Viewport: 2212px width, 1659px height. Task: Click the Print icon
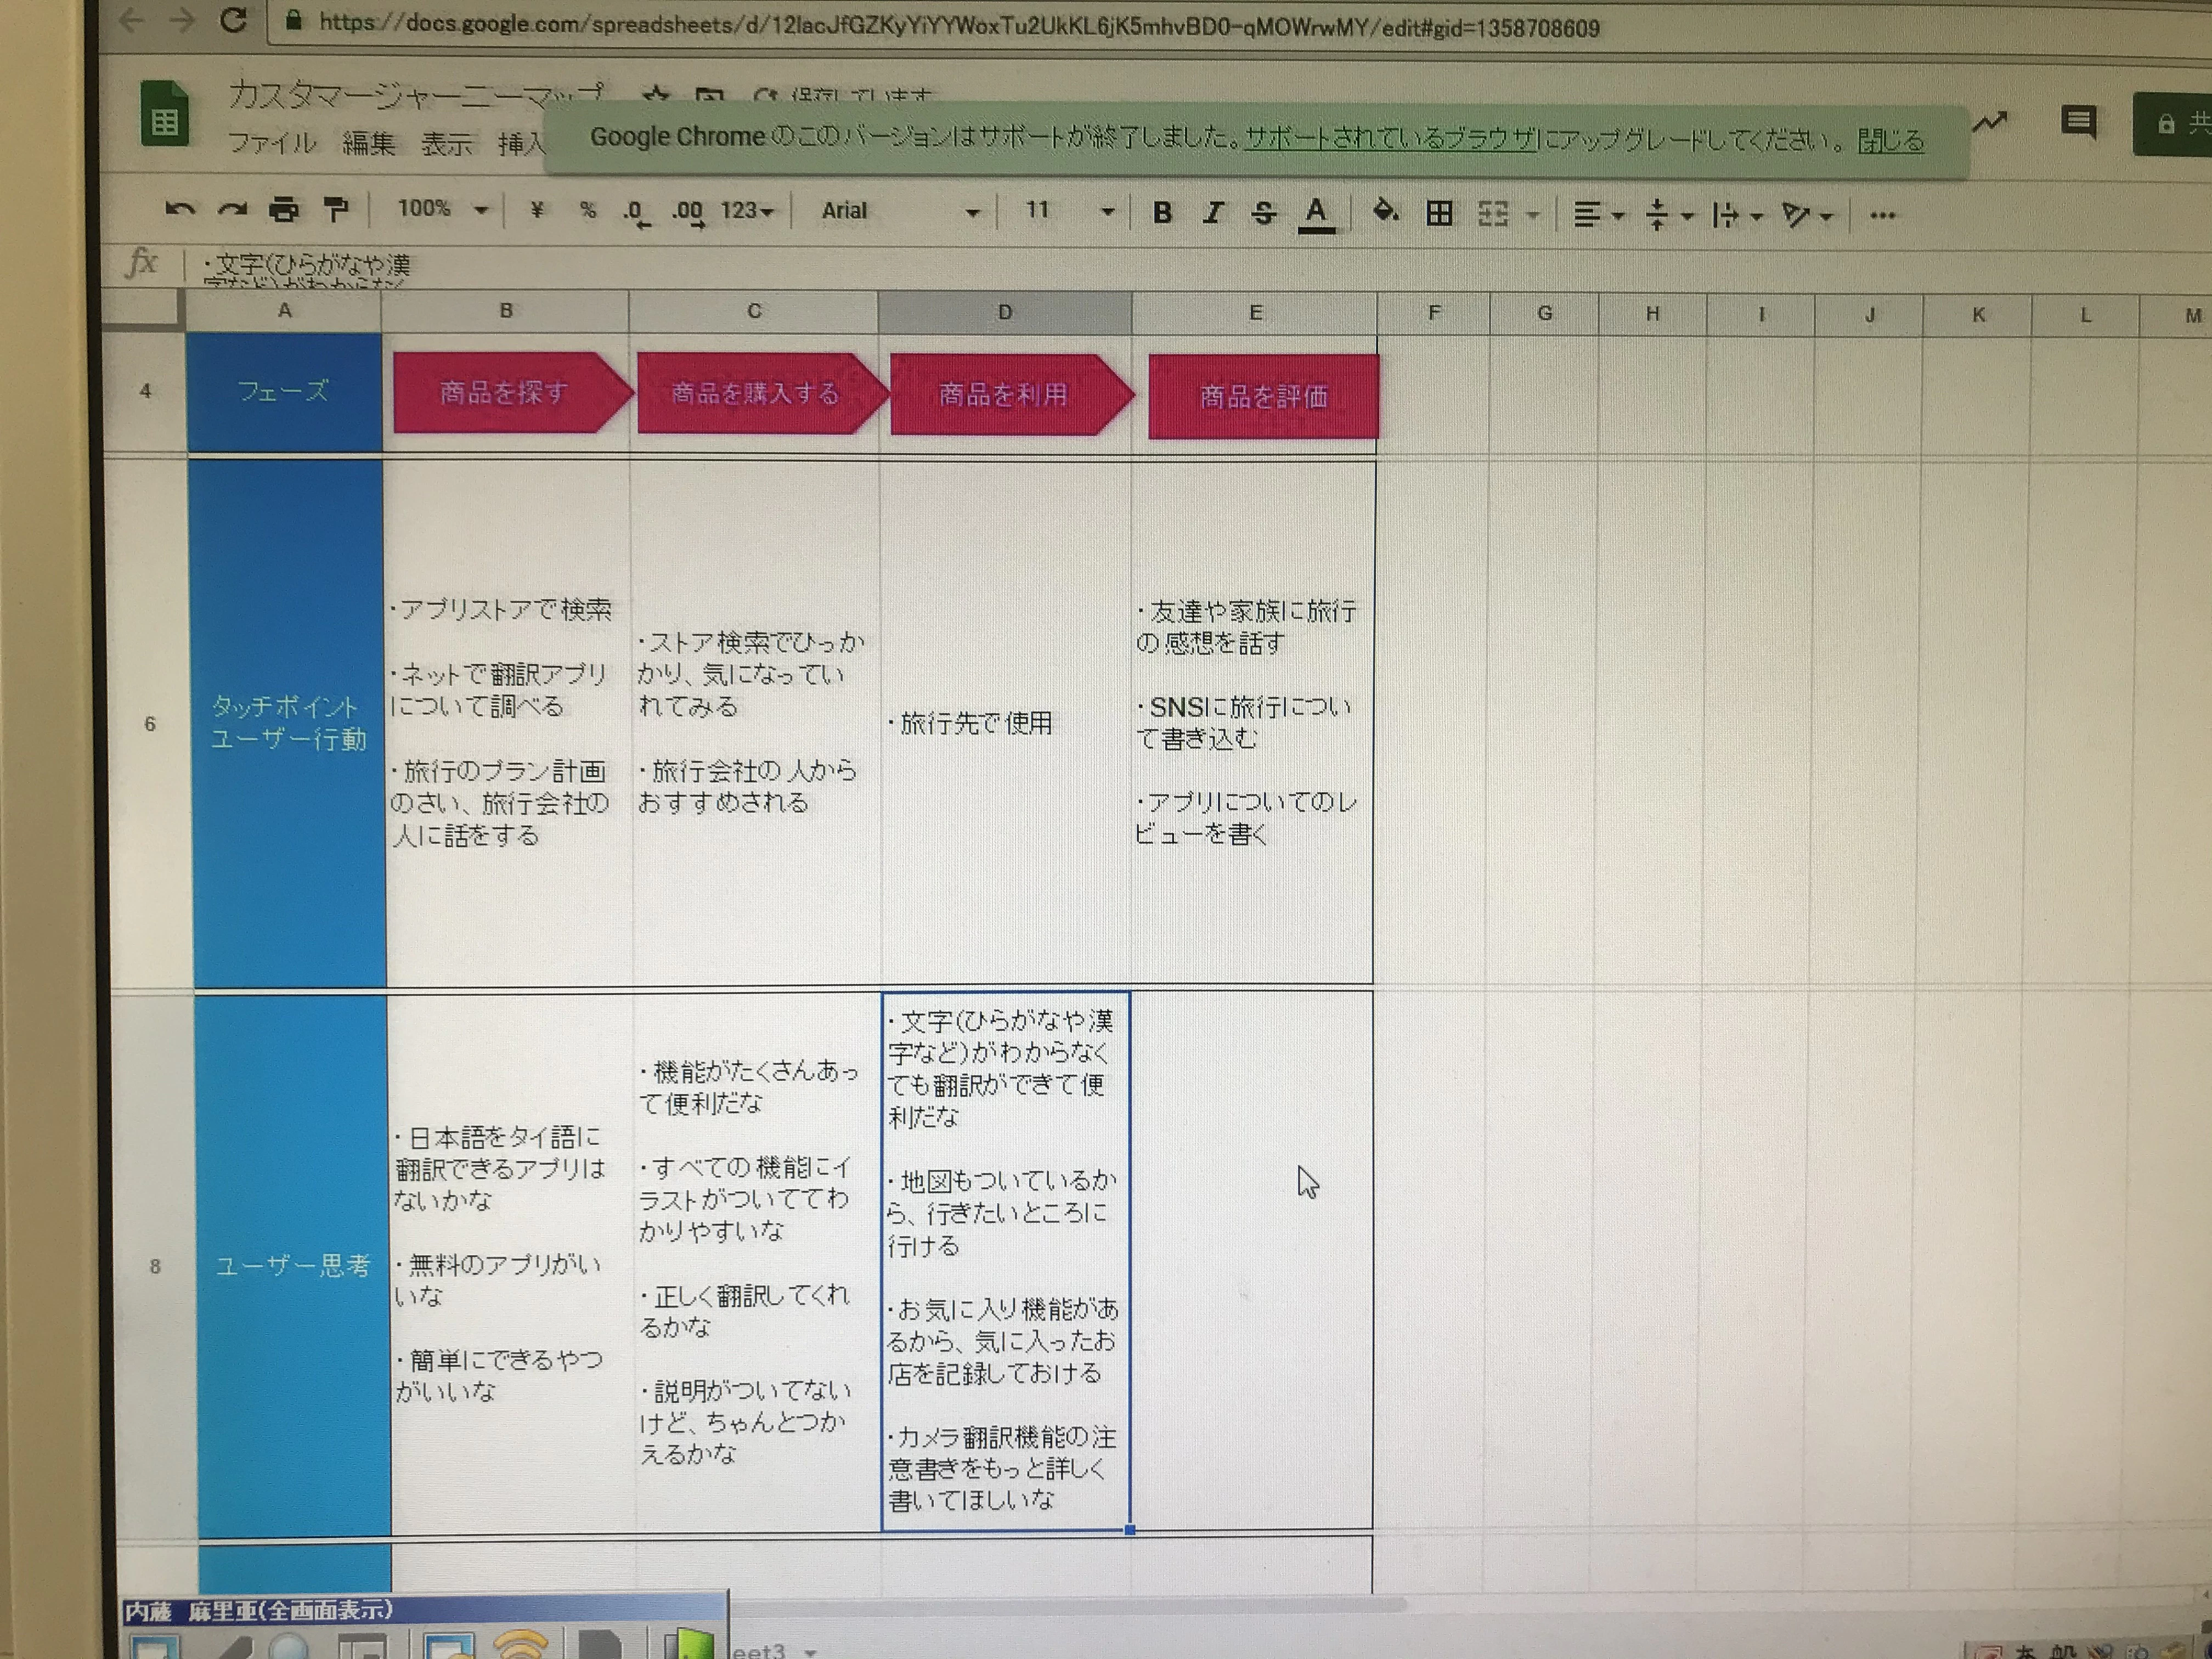[x=284, y=209]
